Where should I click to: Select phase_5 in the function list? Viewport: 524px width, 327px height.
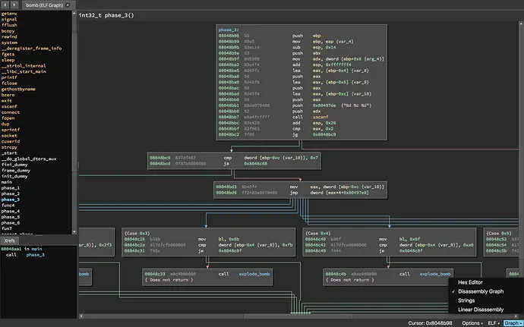(11, 217)
